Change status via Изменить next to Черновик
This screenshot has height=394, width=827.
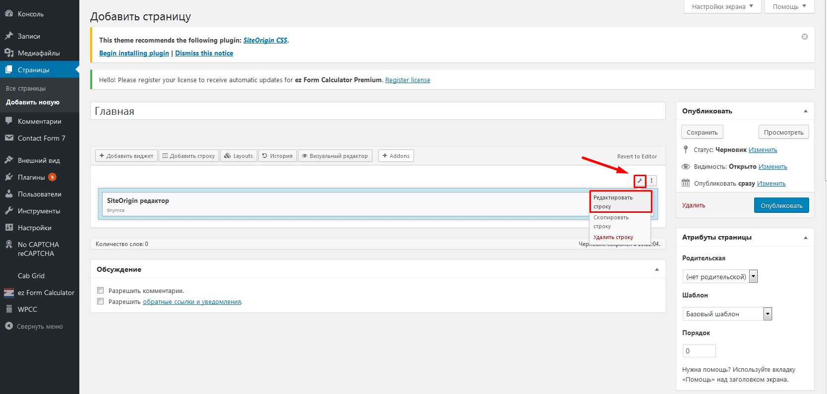point(763,150)
